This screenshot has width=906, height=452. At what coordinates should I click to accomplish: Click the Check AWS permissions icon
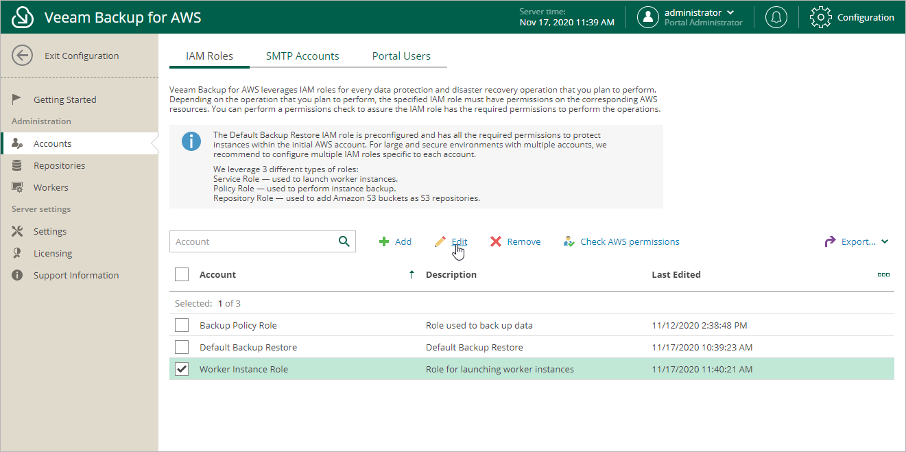pyautogui.click(x=569, y=241)
